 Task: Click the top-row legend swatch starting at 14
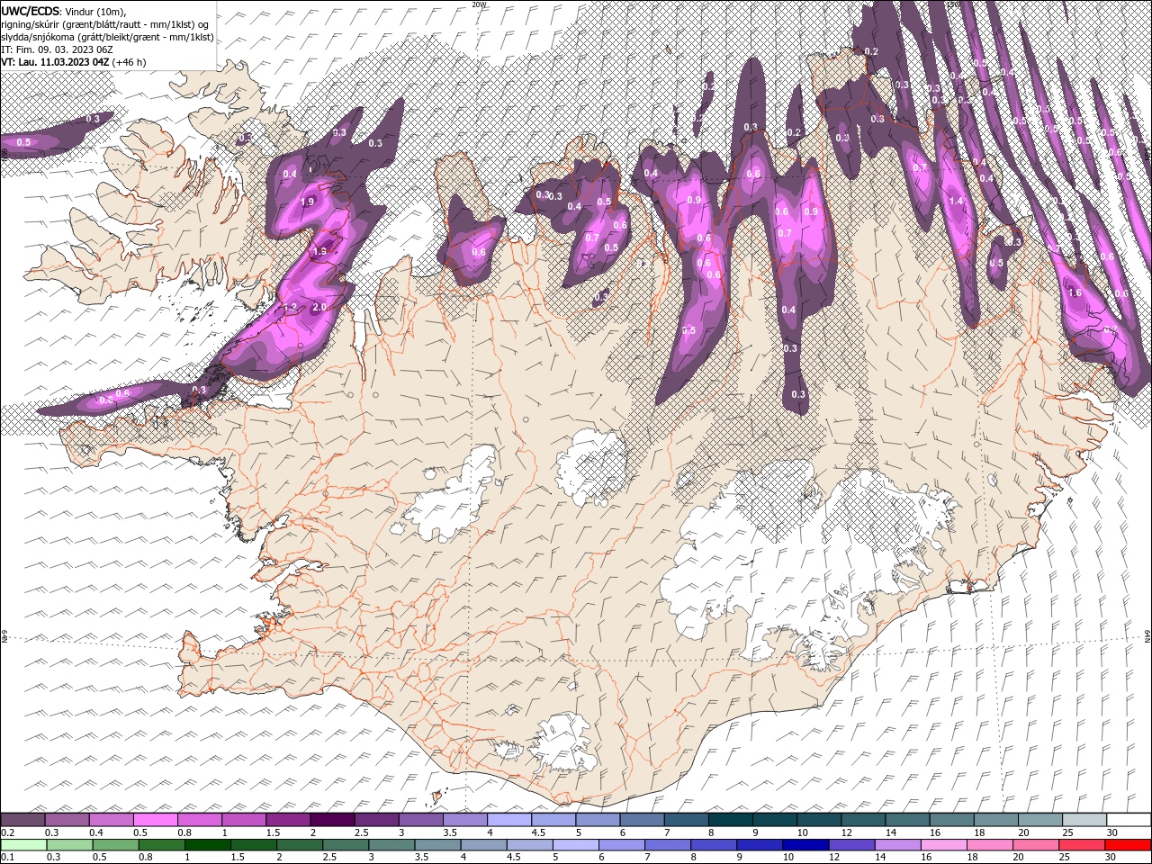[907, 820]
